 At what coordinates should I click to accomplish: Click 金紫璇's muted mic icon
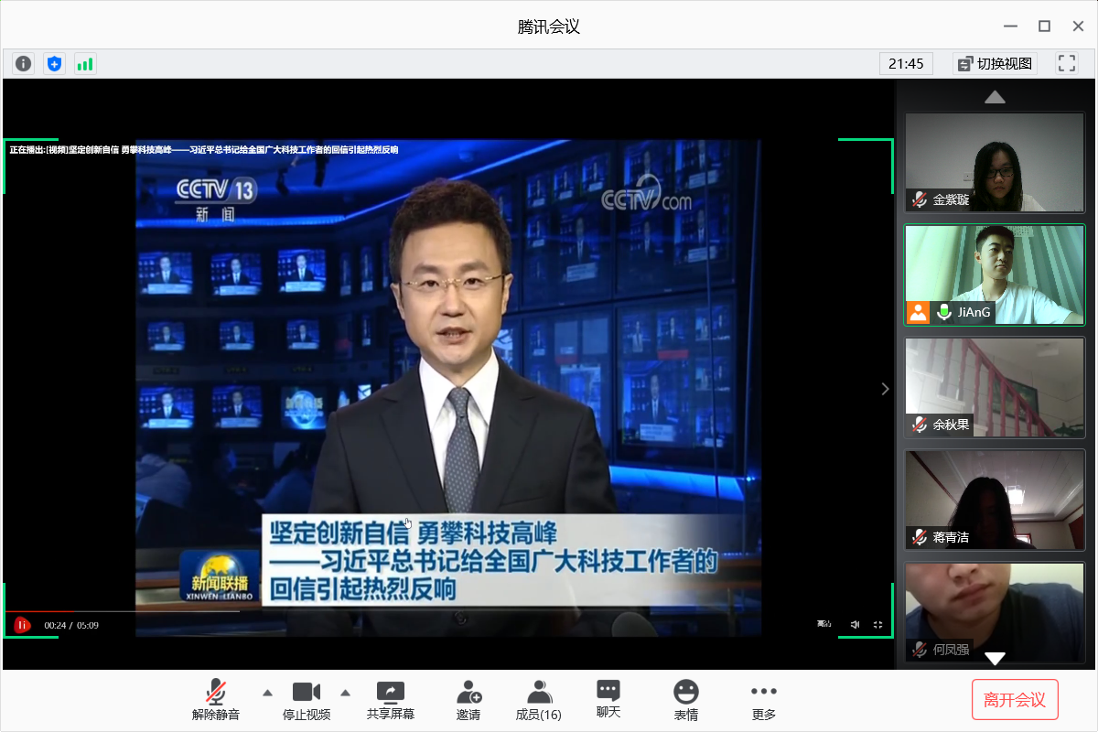tap(920, 199)
